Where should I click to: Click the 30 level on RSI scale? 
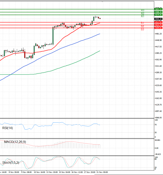(x=156, y=133)
